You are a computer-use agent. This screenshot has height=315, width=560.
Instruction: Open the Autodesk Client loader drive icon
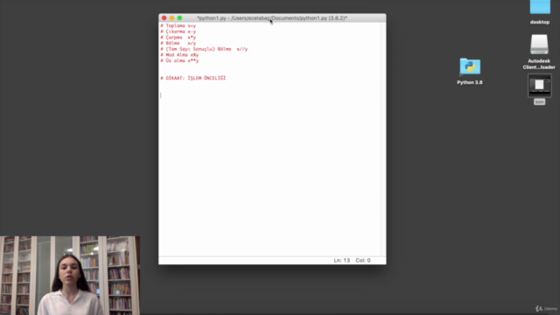pos(539,45)
